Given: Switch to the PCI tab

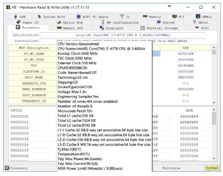Looking at the screenshot, I should click(178, 16).
